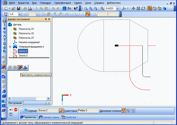This screenshot has height=125, width=177.
Task: Click the loft operation icon in flyout
Action: pos(26,67)
